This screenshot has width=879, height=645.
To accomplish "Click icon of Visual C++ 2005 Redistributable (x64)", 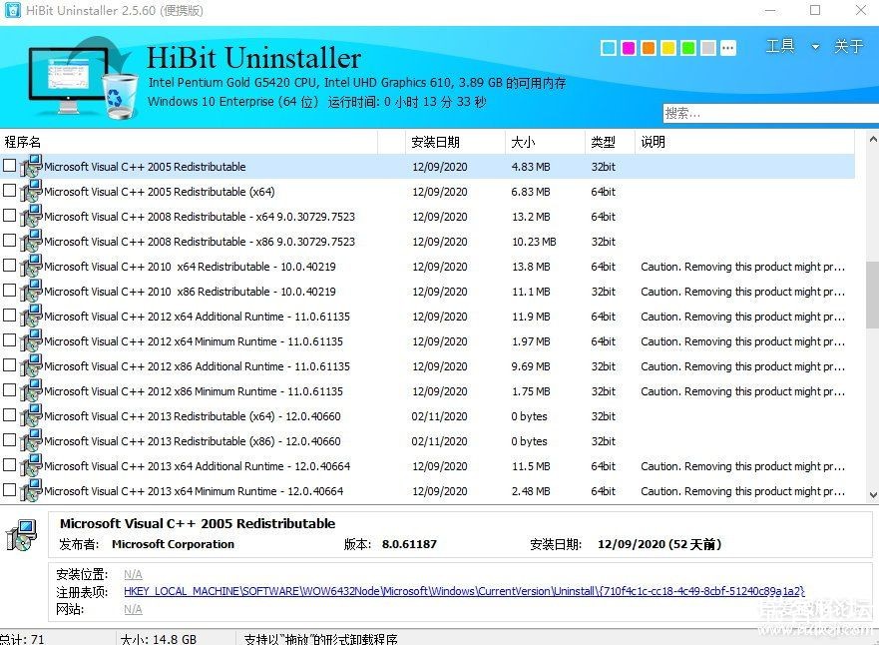I will 31,192.
